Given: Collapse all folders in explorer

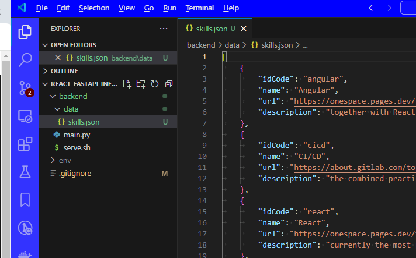Looking at the screenshot, I should (x=169, y=84).
